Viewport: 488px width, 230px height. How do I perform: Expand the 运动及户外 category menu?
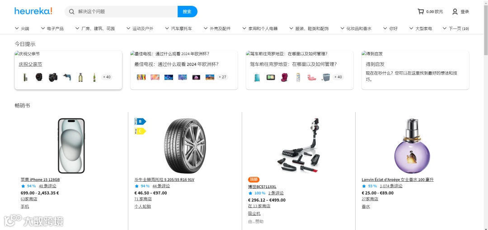click(x=140, y=28)
